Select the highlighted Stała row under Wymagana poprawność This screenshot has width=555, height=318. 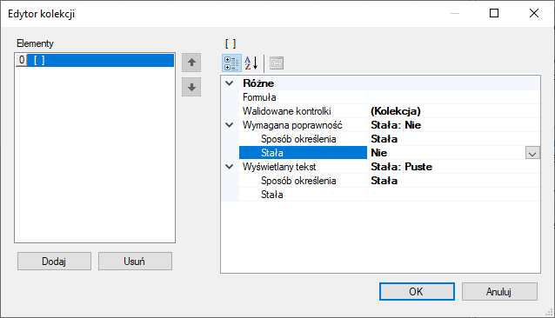point(303,153)
